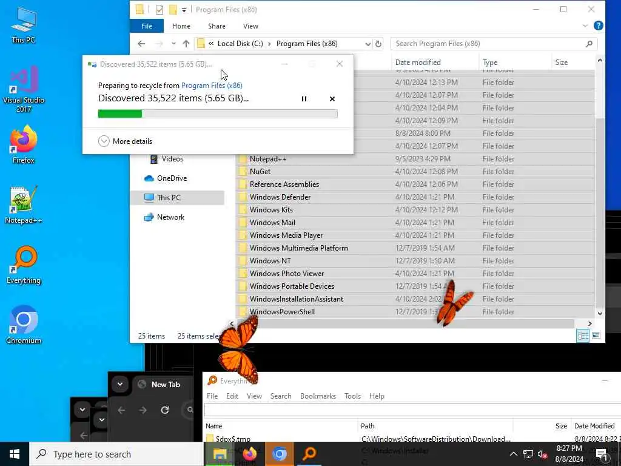Show hidden system tray icons

pos(513,454)
